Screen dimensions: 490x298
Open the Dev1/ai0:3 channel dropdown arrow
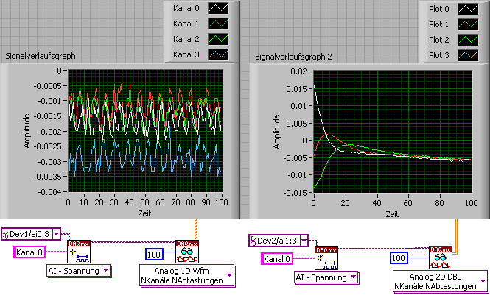pos(56,234)
